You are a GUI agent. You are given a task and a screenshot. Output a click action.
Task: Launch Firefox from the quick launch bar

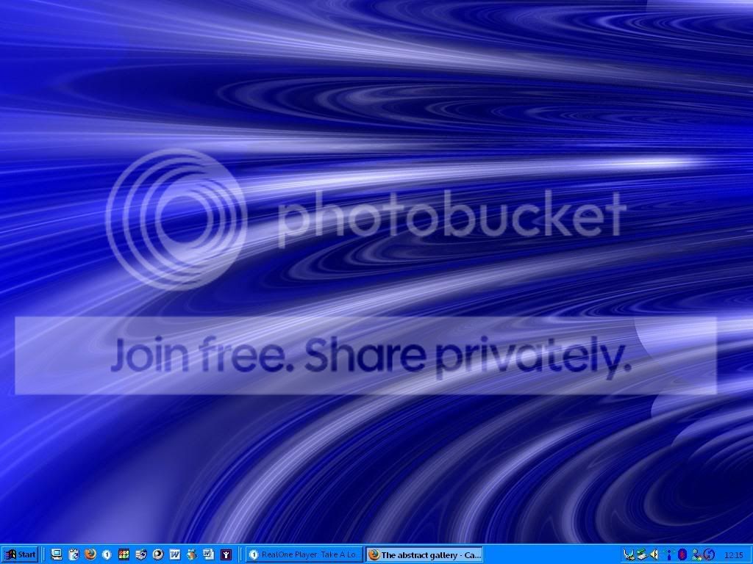click(90, 554)
